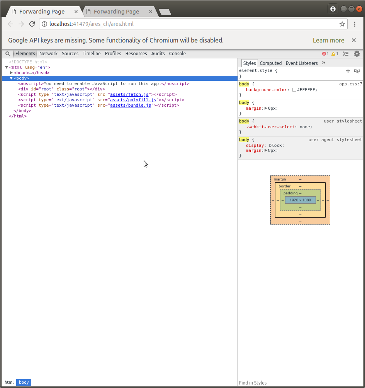Open the Network panel

48,54
